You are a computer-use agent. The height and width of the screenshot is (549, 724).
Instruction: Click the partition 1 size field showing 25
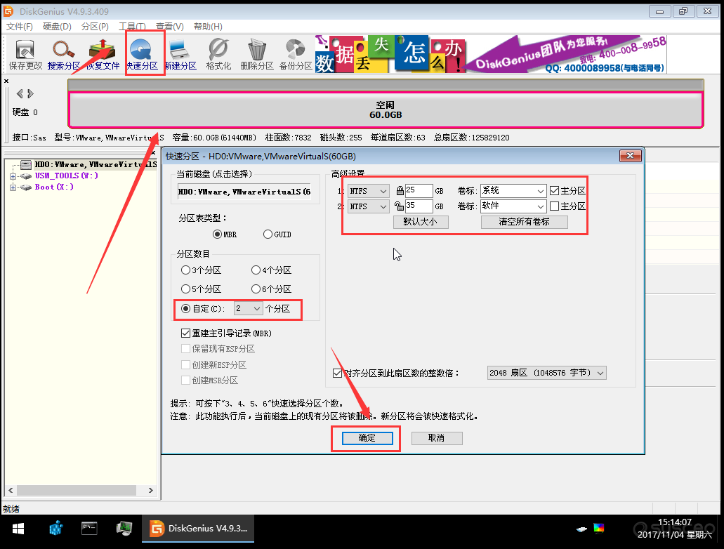[419, 191]
